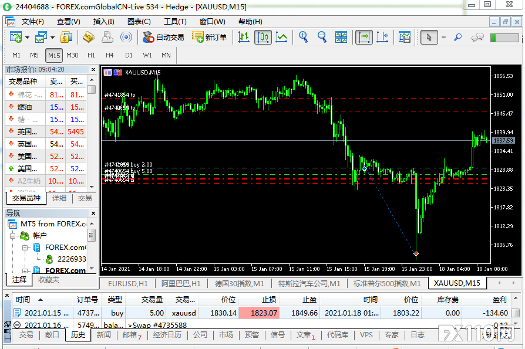Viewport: 525px width, 349px height.
Task: Toggle candlestick chart mode
Action: click(263, 37)
